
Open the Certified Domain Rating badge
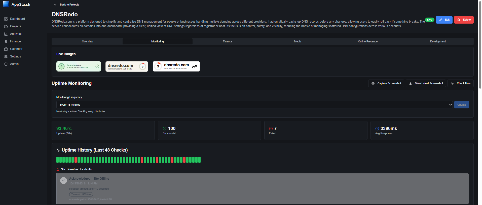pos(176,66)
